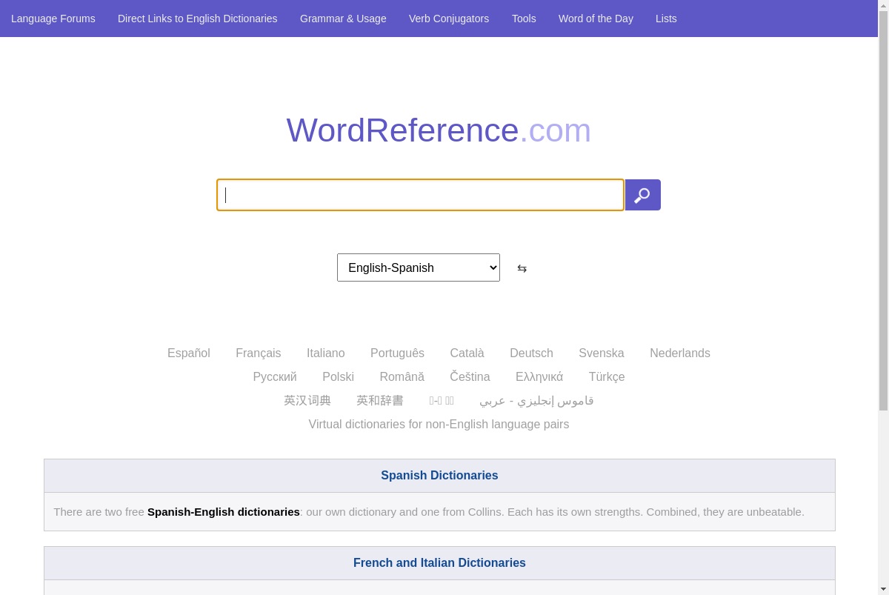Click the vertical page scrollbar thumb
The height and width of the screenshot is (595, 889).
883,210
